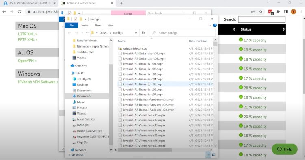The image size is (305, 160).
Task: Select ipvanish-AE-Dubai-dxb-c01.ovpn file
Action: pyautogui.click(x=144, y=53)
